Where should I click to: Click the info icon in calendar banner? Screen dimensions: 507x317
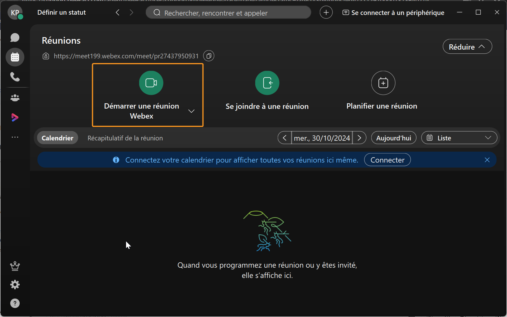[116, 160]
